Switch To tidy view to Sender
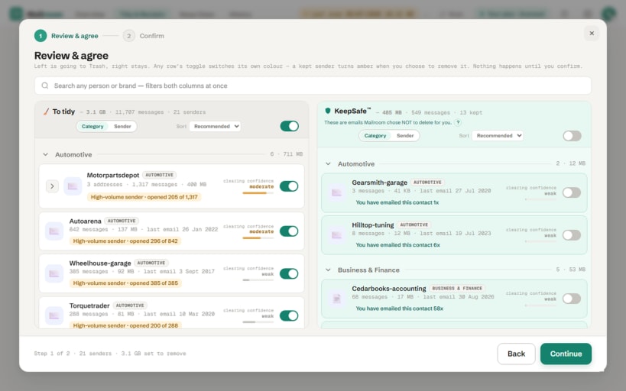This screenshot has width=626, height=391. 122,127
